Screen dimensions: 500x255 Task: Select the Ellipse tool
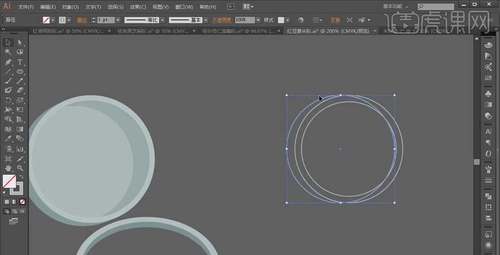pyautogui.click(x=20, y=72)
